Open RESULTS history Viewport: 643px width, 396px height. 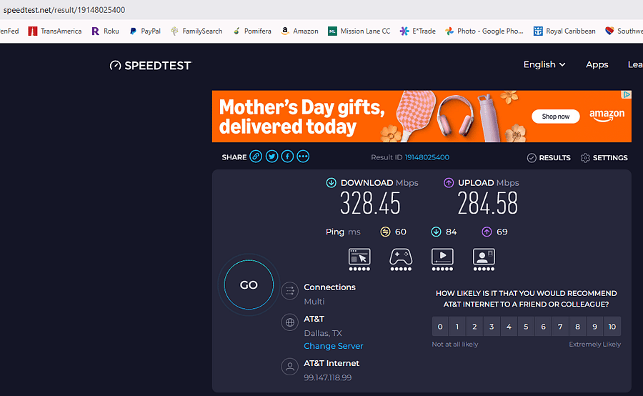[x=549, y=157]
